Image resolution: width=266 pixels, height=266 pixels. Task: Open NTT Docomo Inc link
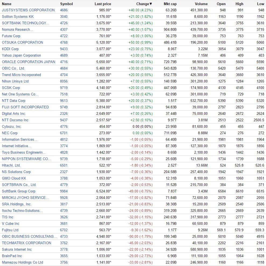pos(15,120)
